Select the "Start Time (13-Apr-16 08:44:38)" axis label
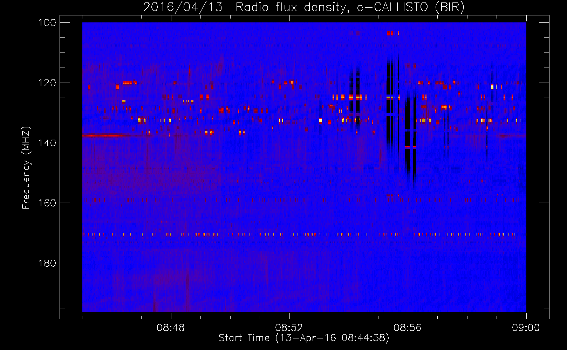Viewport: 567px width, 350px height. tap(304, 338)
